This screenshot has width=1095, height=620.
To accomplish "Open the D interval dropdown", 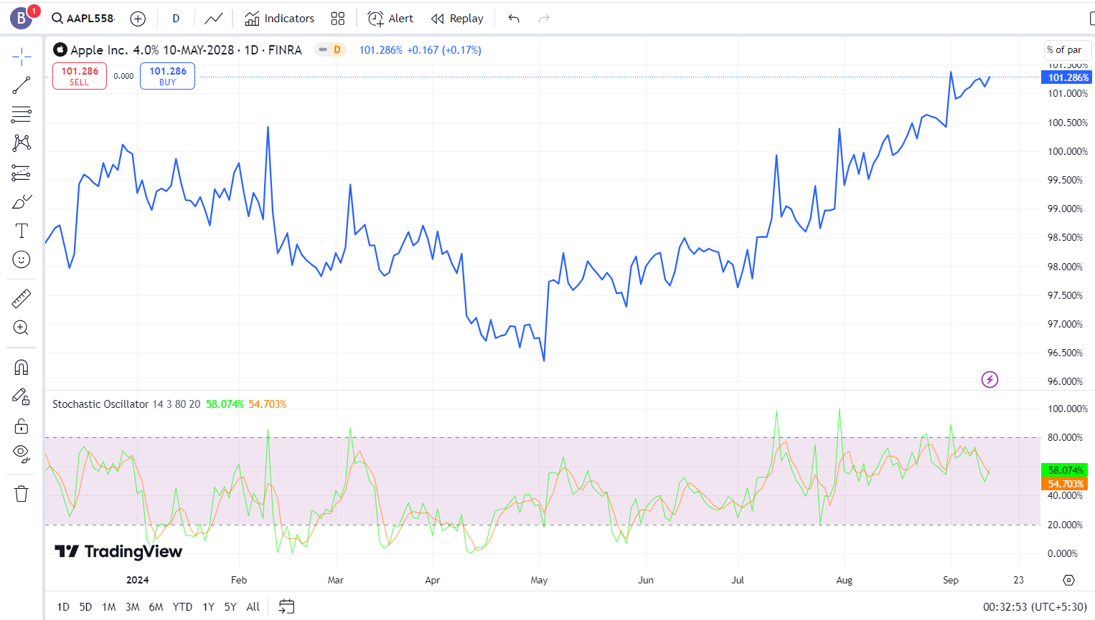I will [176, 19].
